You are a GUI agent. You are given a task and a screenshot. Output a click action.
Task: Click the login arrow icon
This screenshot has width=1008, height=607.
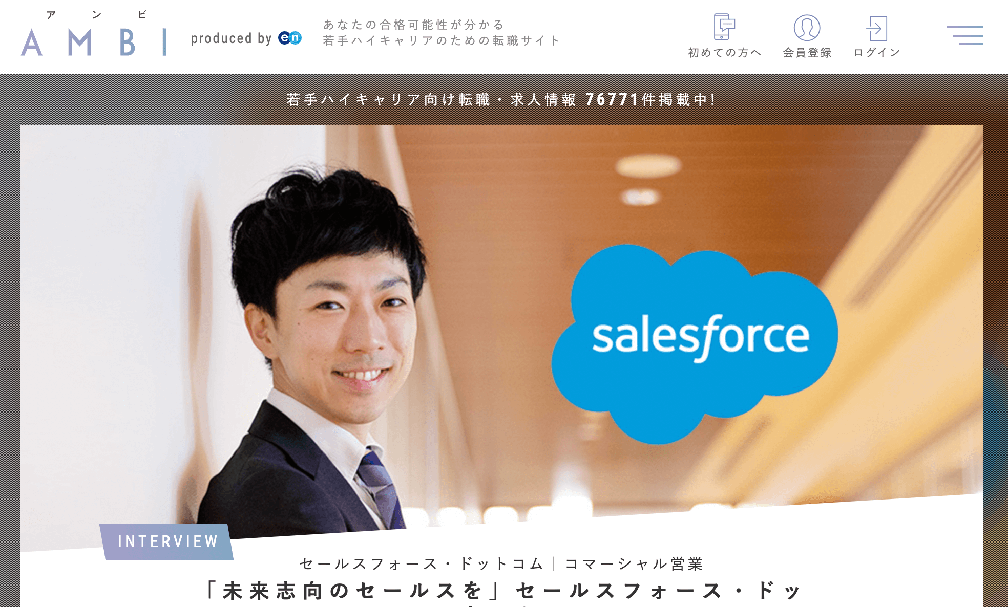(876, 28)
